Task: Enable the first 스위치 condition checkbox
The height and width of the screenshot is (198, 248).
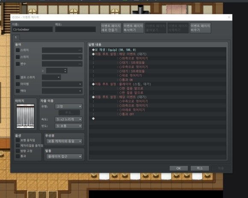Action: [18, 50]
